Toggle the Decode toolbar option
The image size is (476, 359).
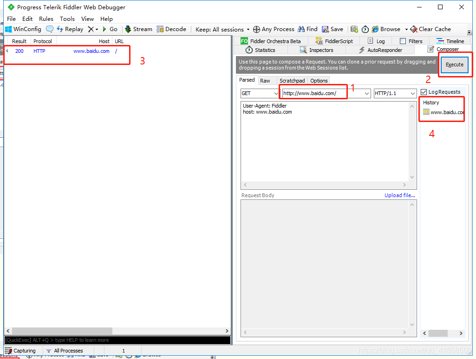[x=171, y=29]
